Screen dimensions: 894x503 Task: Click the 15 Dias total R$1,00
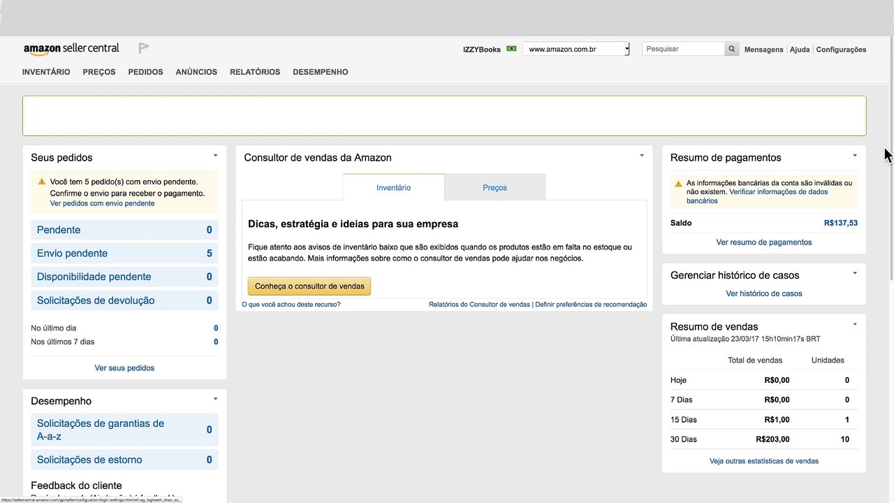(x=777, y=420)
